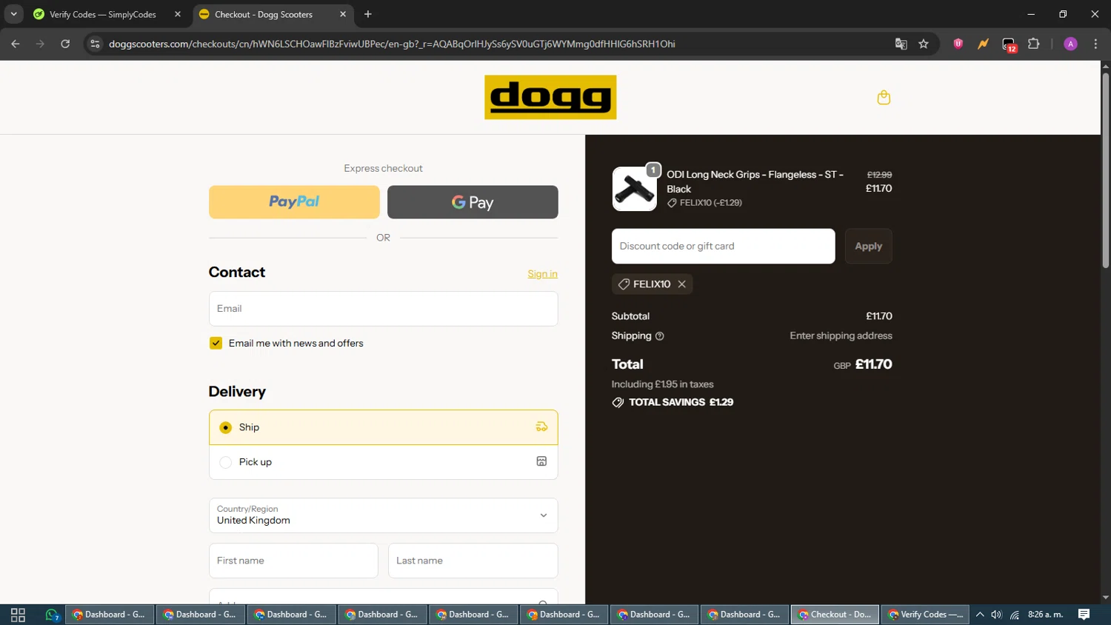The width and height of the screenshot is (1111, 625).
Task: Open the extension with 12 badge
Action: (x=1009, y=44)
